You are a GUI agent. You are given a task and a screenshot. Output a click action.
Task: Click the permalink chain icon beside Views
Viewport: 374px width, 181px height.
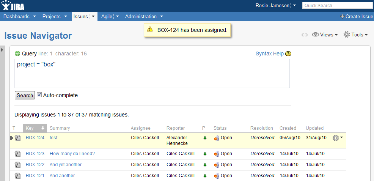click(304, 35)
